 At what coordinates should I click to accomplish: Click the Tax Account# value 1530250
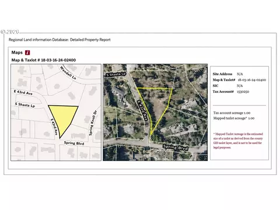click(243, 92)
